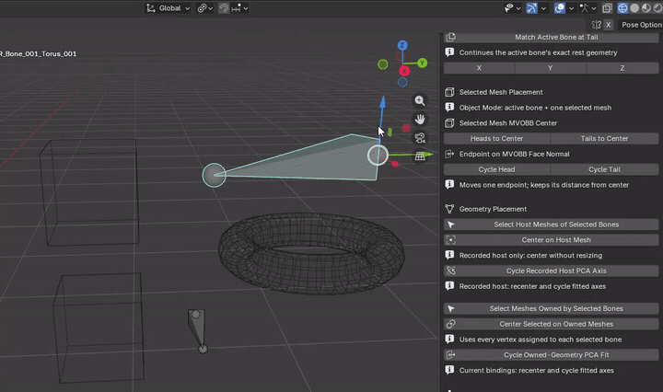Toggle viewport overlays button

[560, 8]
